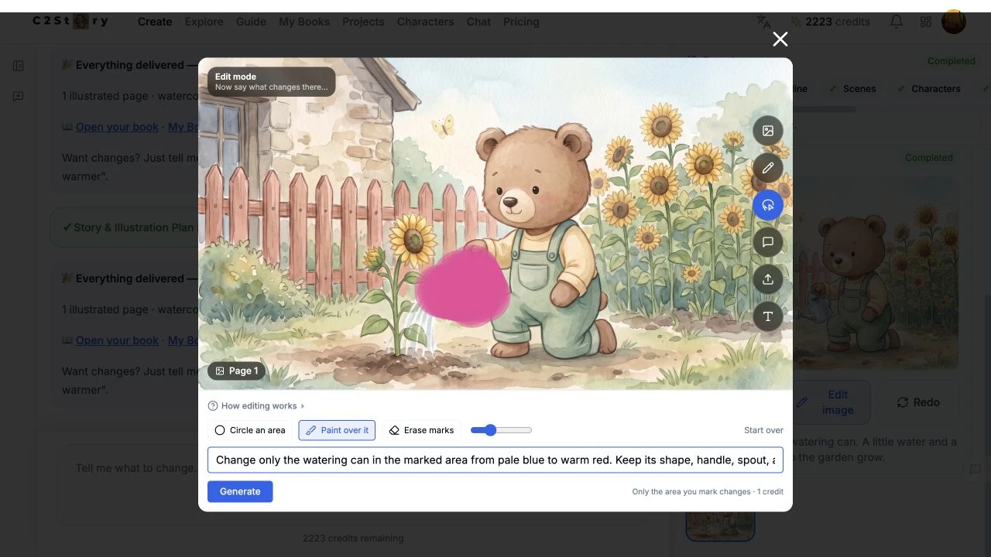The width and height of the screenshot is (991, 557).
Task: Click the Start over link
Action: click(x=763, y=430)
